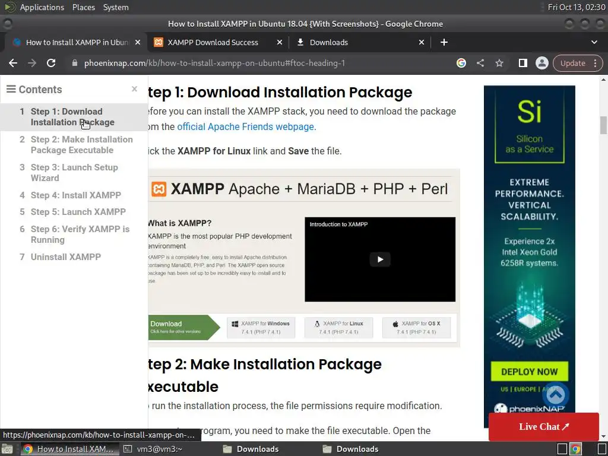
Task: Click the XAMPP for Linux button
Action: tap(338, 328)
